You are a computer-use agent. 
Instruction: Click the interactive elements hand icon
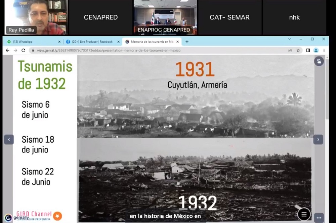point(319,61)
